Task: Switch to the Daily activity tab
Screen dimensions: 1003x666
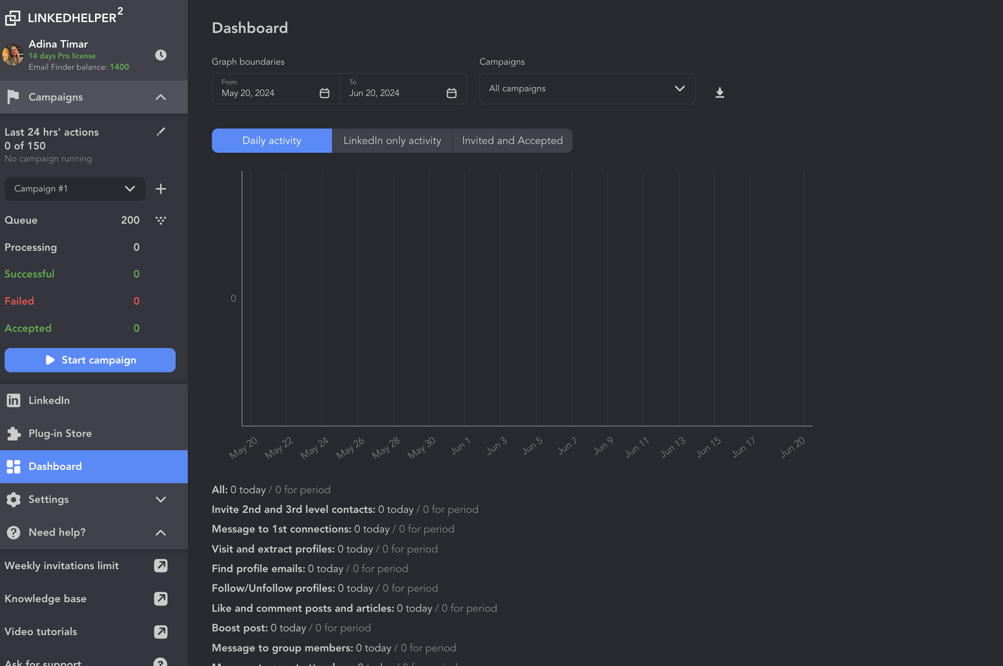Action: coord(272,141)
